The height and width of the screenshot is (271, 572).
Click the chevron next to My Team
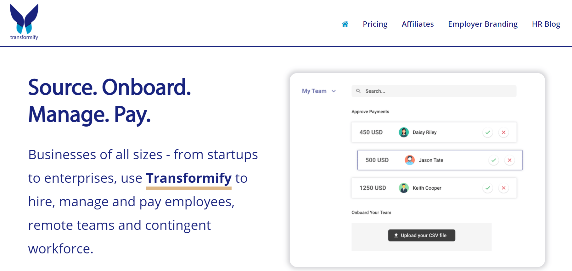(334, 91)
